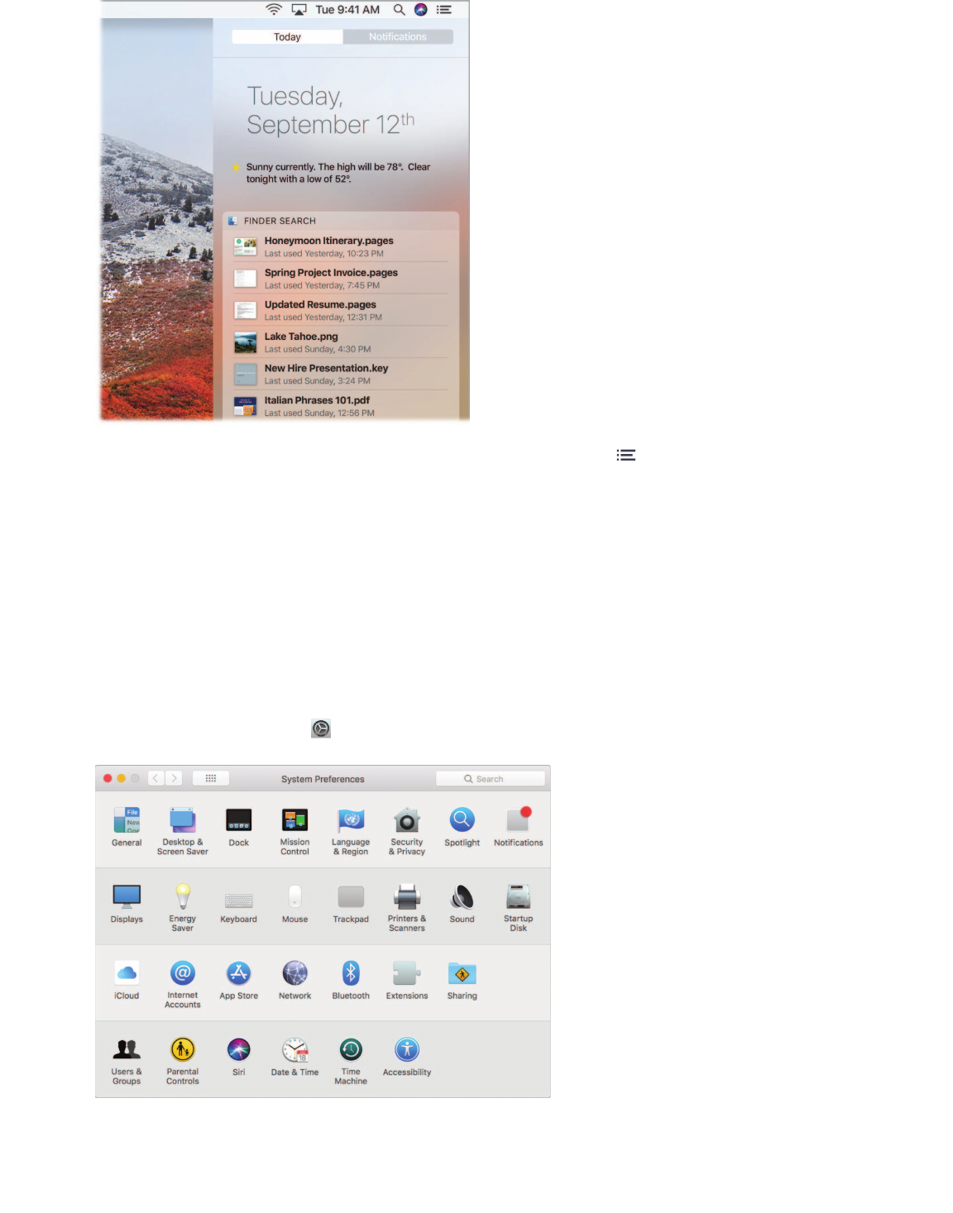Click inside the System Preferences Search field
This screenshot has height=1213, width=953.
(x=491, y=779)
